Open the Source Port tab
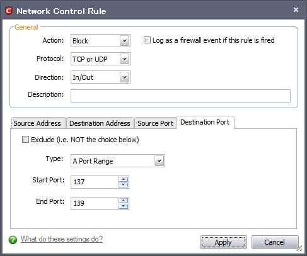The width and height of the screenshot is (307, 256). (x=155, y=123)
